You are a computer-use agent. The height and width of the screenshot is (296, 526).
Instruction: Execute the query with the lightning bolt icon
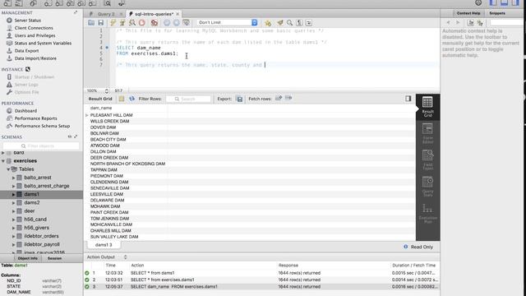tap(113, 22)
